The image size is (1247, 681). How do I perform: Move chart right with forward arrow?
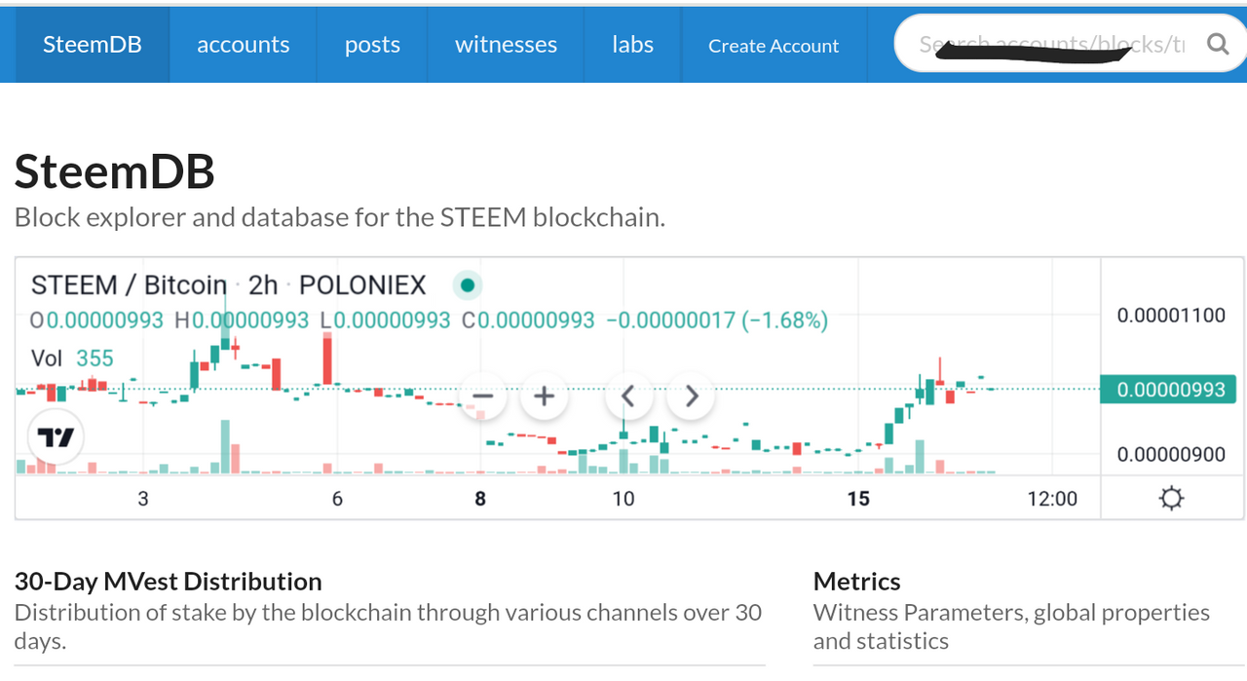(x=691, y=397)
